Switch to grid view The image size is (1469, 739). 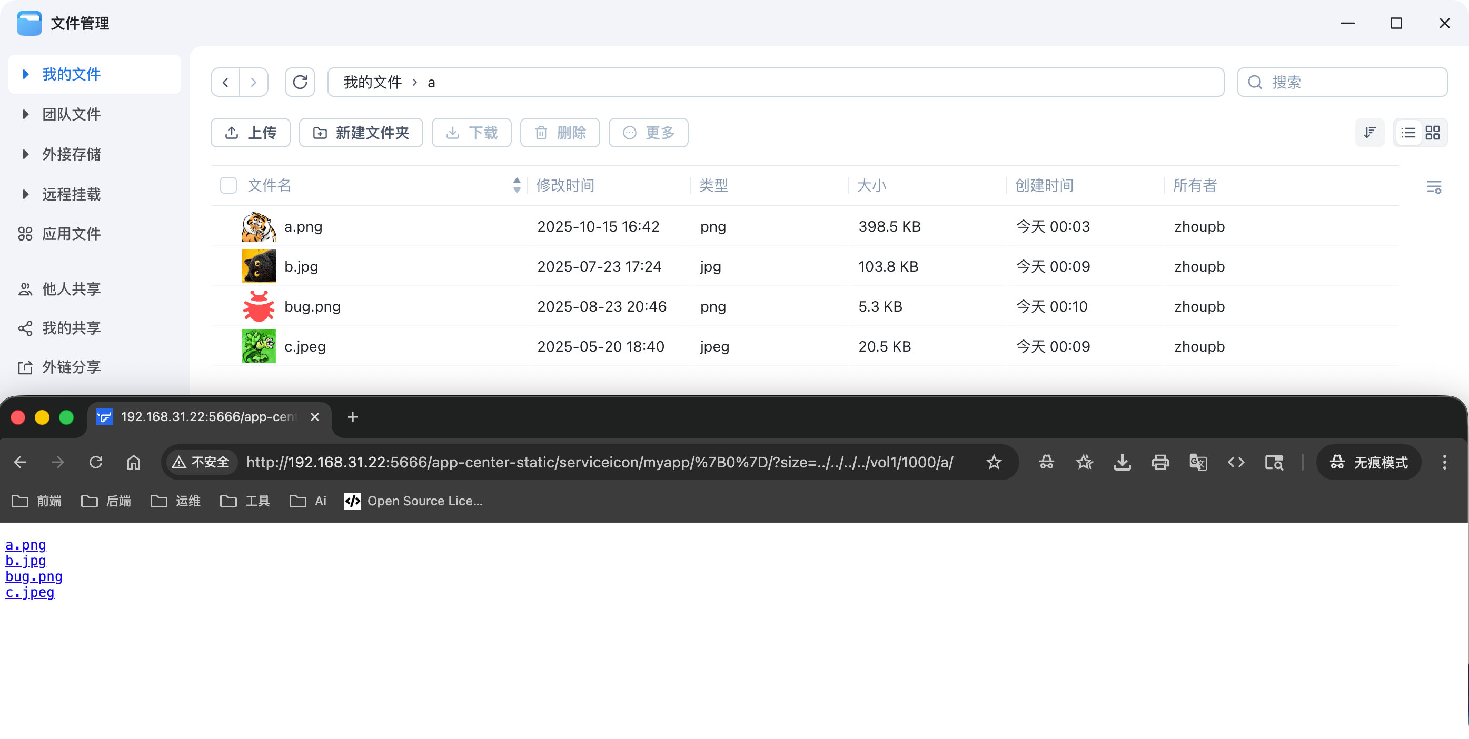[x=1433, y=132]
